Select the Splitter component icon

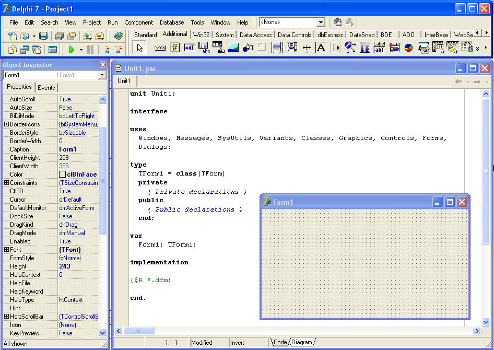(x=307, y=48)
